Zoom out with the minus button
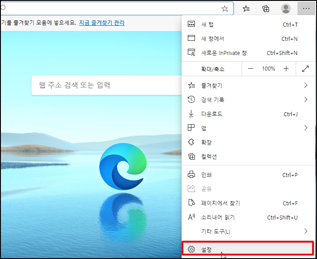This screenshot has width=317, height=259. pos(250,69)
